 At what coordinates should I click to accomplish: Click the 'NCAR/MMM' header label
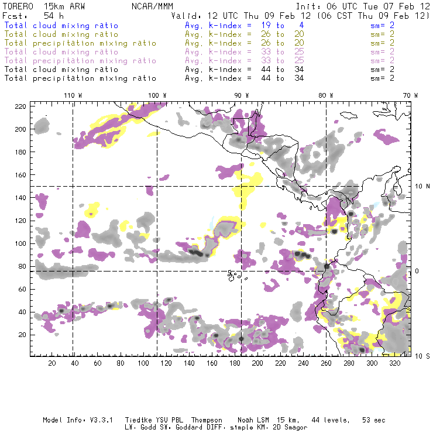153,6
